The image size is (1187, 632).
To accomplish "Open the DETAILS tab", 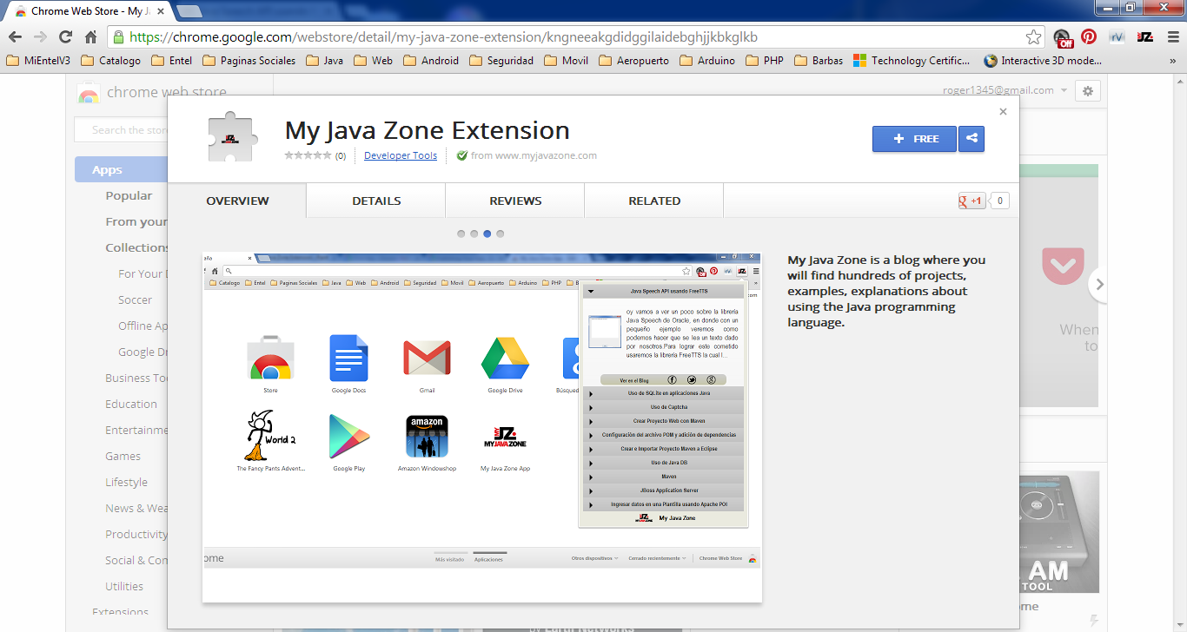I will tap(375, 201).
